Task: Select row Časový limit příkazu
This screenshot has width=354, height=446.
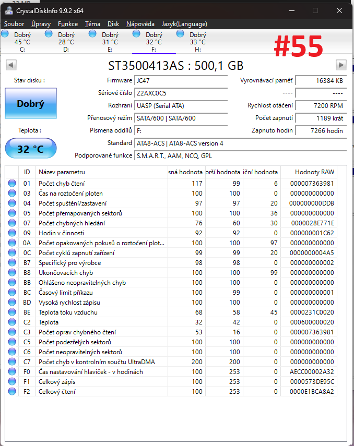Action: point(171,293)
